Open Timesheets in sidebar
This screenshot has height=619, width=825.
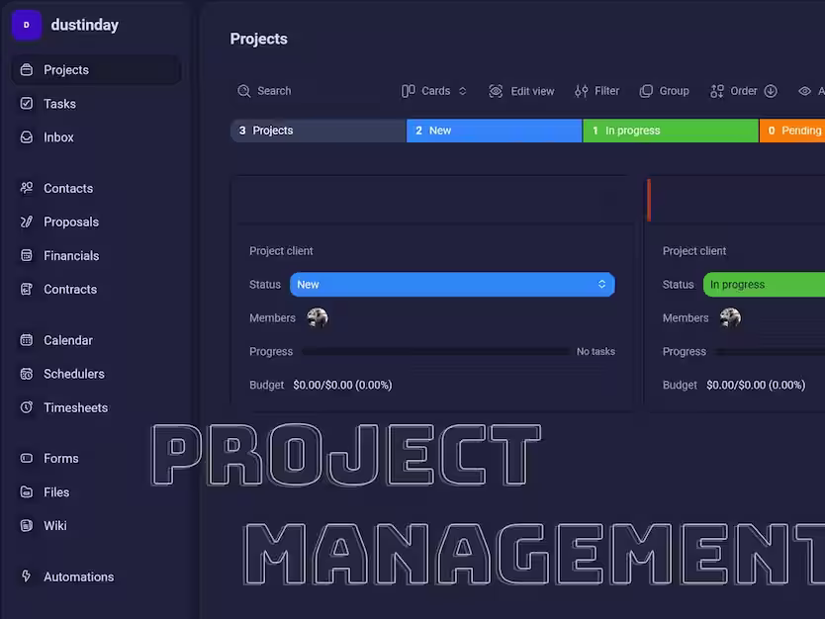click(96, 407)
